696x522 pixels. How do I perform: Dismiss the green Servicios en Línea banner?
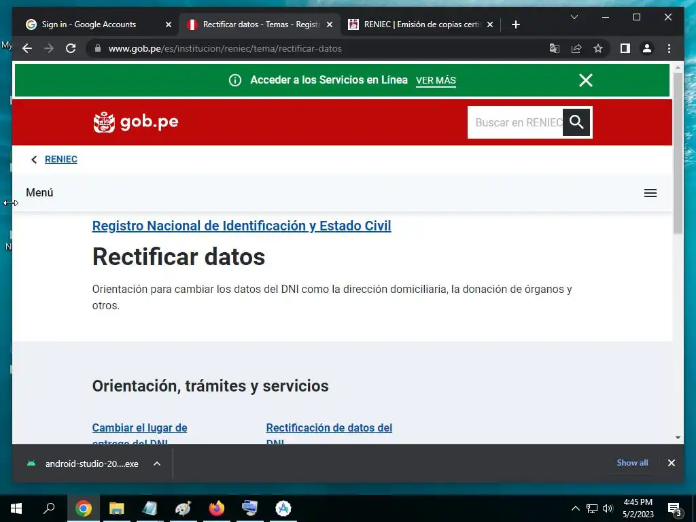tap(586, 80)
